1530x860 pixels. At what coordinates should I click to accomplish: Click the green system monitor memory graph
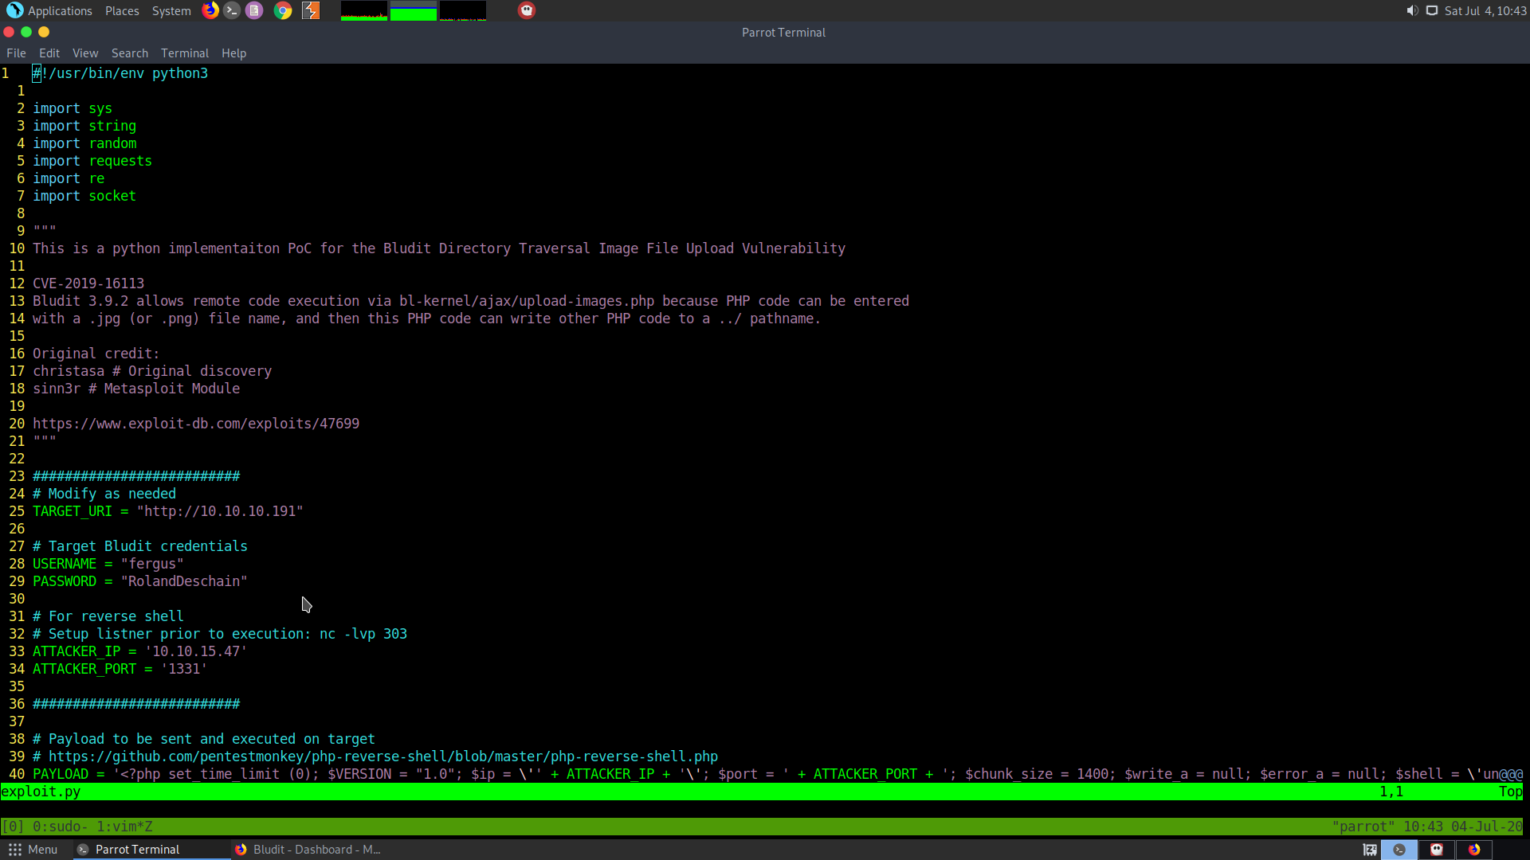click(413, 10)
